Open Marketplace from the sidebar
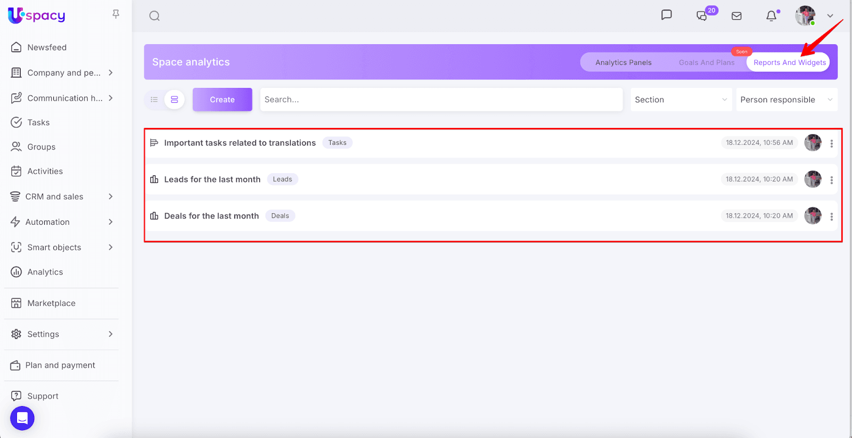 coord(51,303)
